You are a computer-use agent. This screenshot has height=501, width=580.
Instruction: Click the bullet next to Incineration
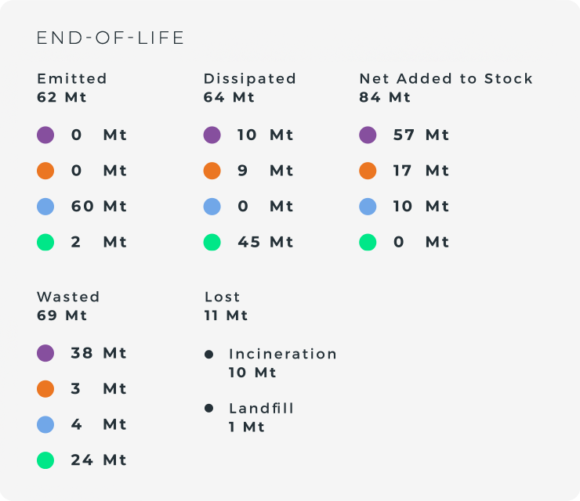[x=209, y=355]
